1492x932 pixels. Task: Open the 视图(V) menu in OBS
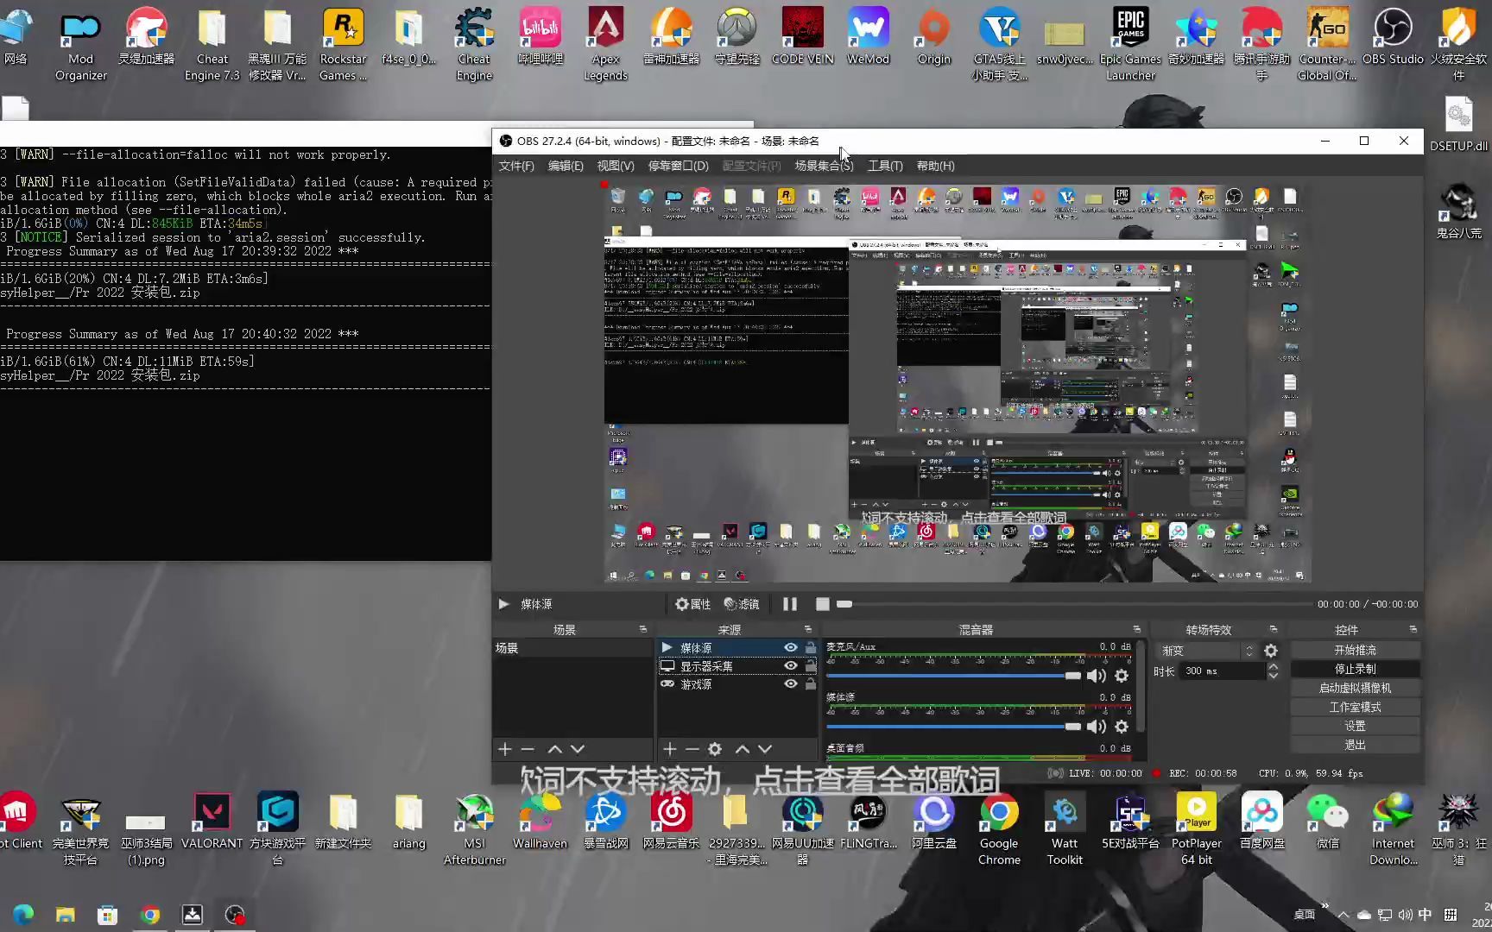pos(616,166)
